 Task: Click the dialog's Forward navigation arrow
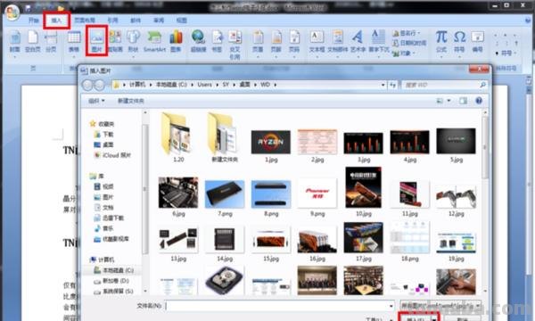[x=99, y=85]
